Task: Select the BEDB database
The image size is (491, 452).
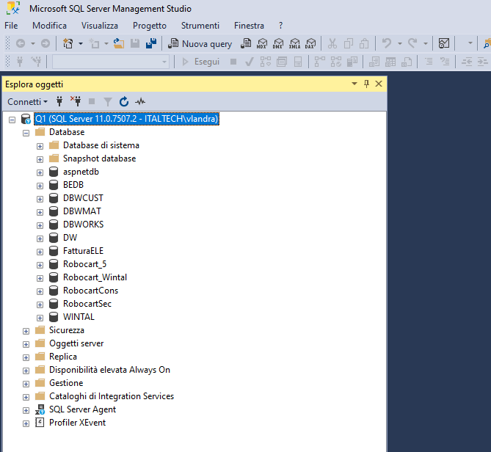Action: click(x=73, y=185)
